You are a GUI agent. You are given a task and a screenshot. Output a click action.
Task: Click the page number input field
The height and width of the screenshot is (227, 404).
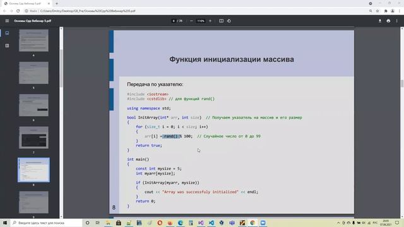click(x=174, y=21)
